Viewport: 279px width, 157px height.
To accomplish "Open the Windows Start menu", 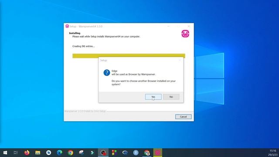I will (x=5, y=153).
